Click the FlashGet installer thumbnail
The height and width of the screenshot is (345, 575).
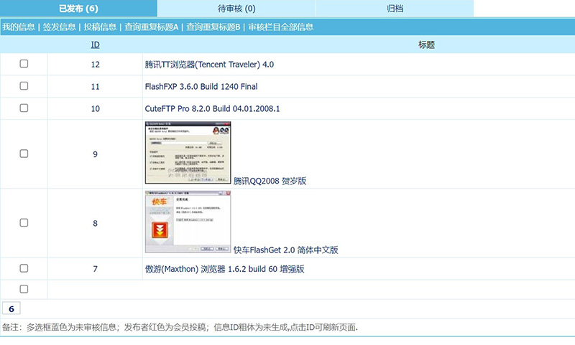pyautogui.click(x=188, y=222)
